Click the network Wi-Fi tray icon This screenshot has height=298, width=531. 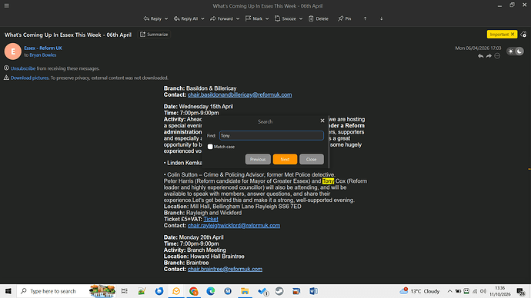click(x=475, y=291)
